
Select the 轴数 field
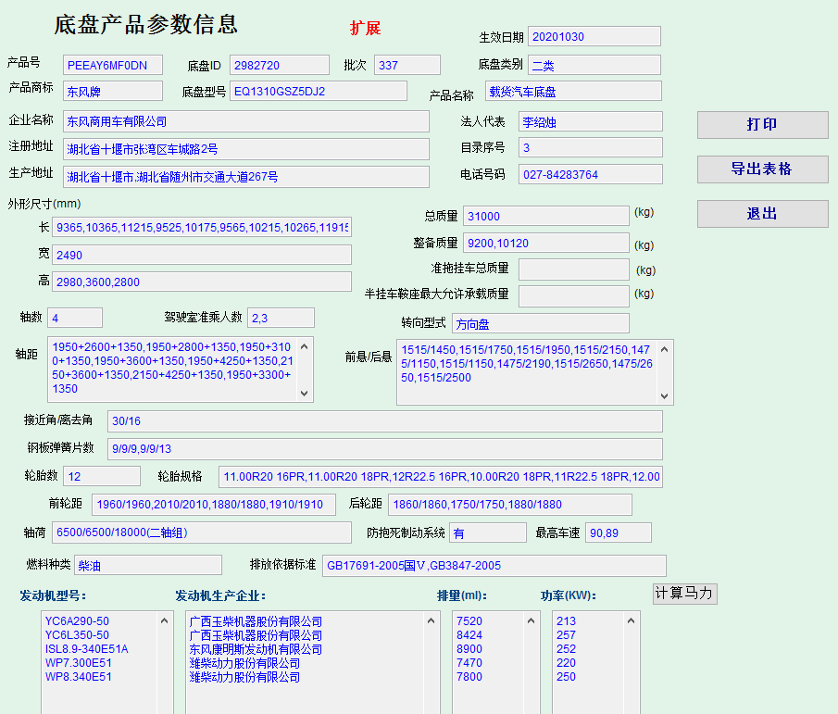point(75,318)
